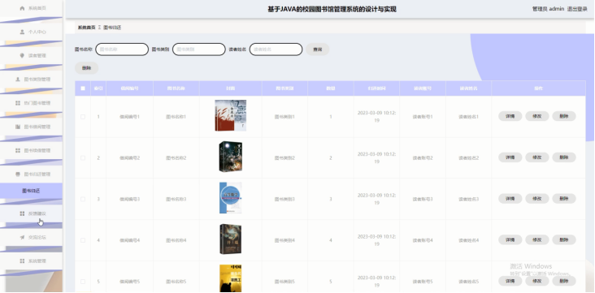
Task: Click the icon beside 读者管理
Action: pos(22,55)
